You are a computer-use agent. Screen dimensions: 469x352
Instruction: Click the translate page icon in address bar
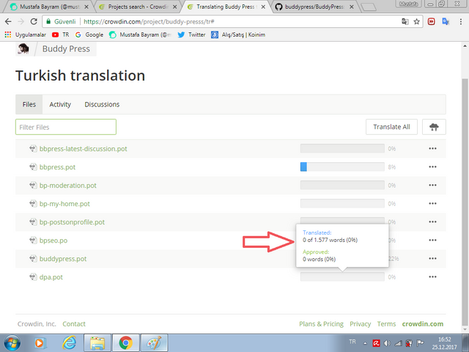pyautogui.click(x=405, y=21)
